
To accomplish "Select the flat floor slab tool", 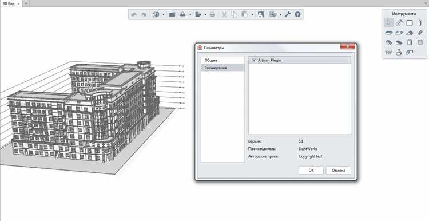I will (x=388, y=33).
